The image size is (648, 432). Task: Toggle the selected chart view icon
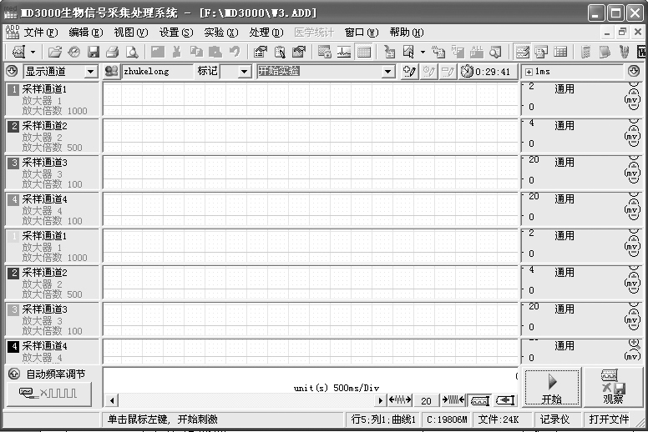tap(522, 52)
